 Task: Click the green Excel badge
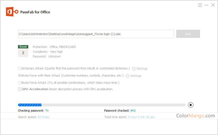click(23, 47)
